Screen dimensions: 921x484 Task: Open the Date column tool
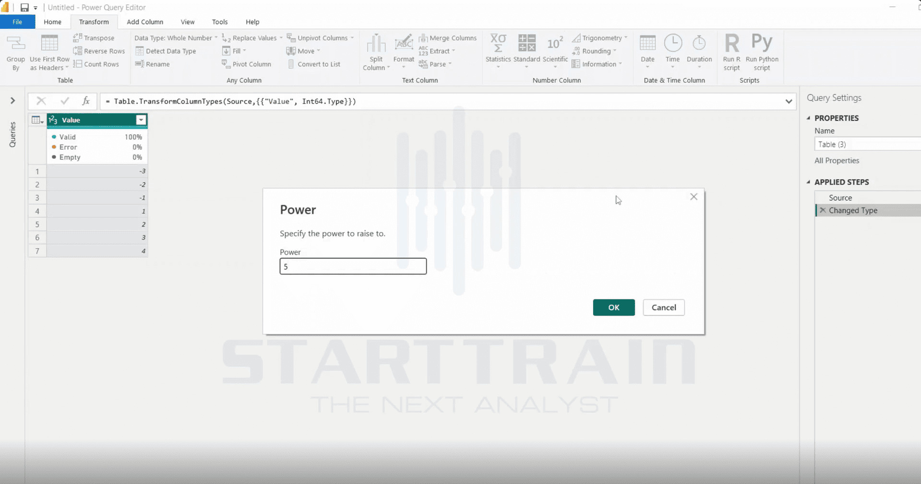tap(647, 51)
